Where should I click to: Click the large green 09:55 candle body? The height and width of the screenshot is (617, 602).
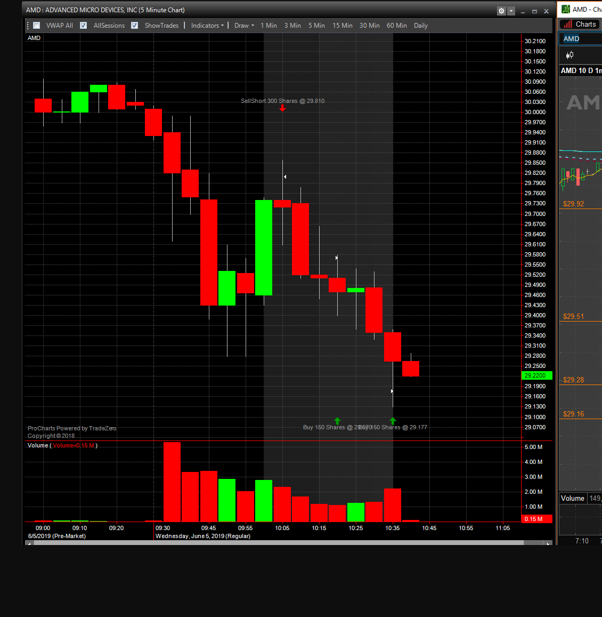coord(264,247)
